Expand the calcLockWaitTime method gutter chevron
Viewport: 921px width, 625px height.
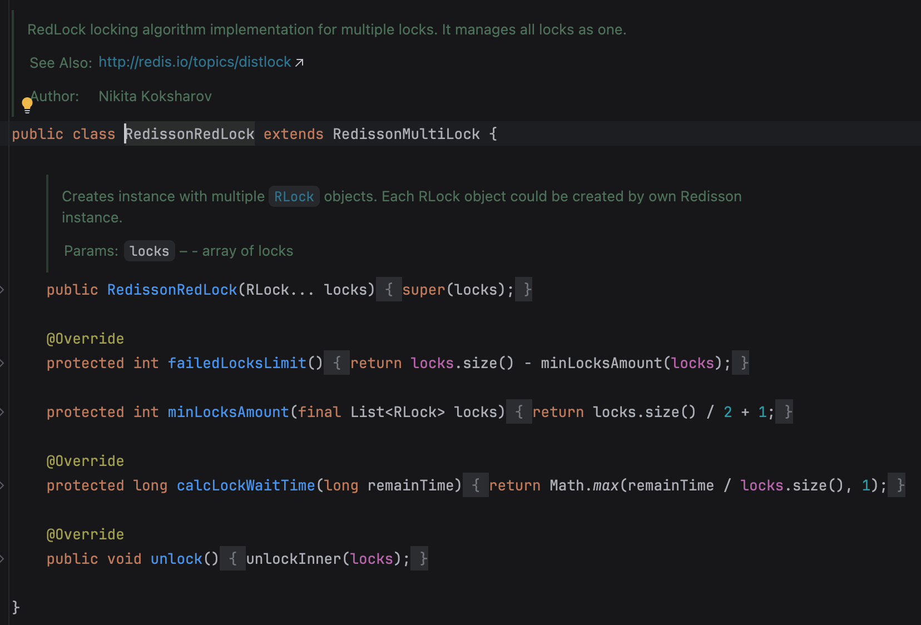[x=2, y=485]
